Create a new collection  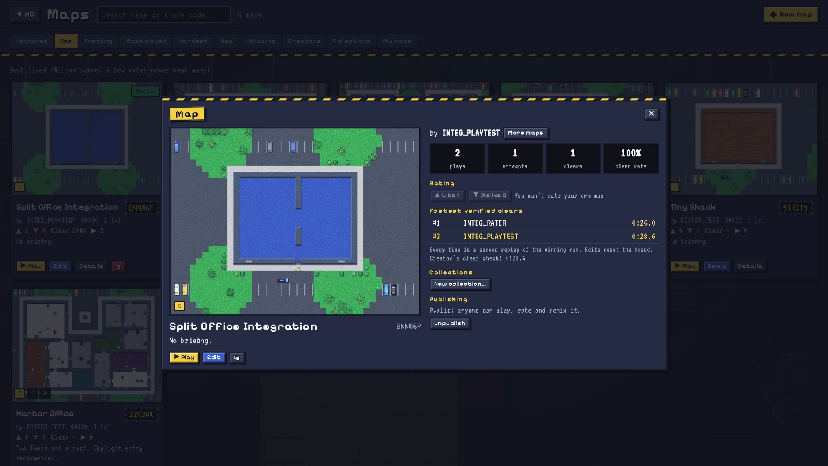pyautogui.click(x=460, y=284)
